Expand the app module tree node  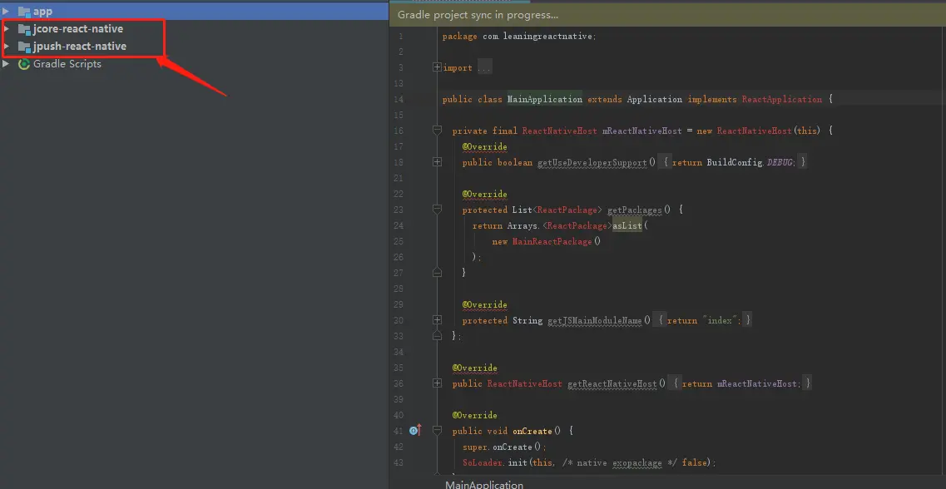click(6, 12)
